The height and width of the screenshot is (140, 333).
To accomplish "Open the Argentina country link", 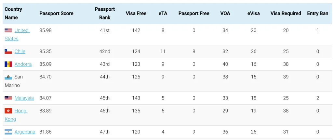I will coord(25,132).
